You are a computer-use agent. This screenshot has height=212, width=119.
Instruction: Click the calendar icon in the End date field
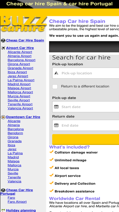[x=56, y=125]
